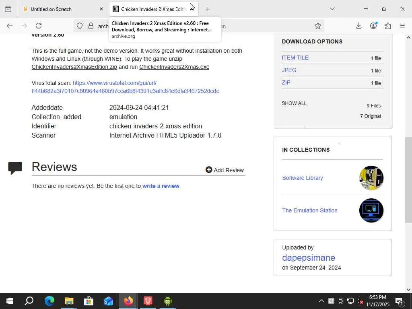Image resolution: width=412 pixels, height=309 pixels.
Task: Open the Firefox account icon
Action: pyautogui.click(x=373, y=26)
